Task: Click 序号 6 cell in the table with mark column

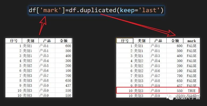Action: tap(125, 71)
